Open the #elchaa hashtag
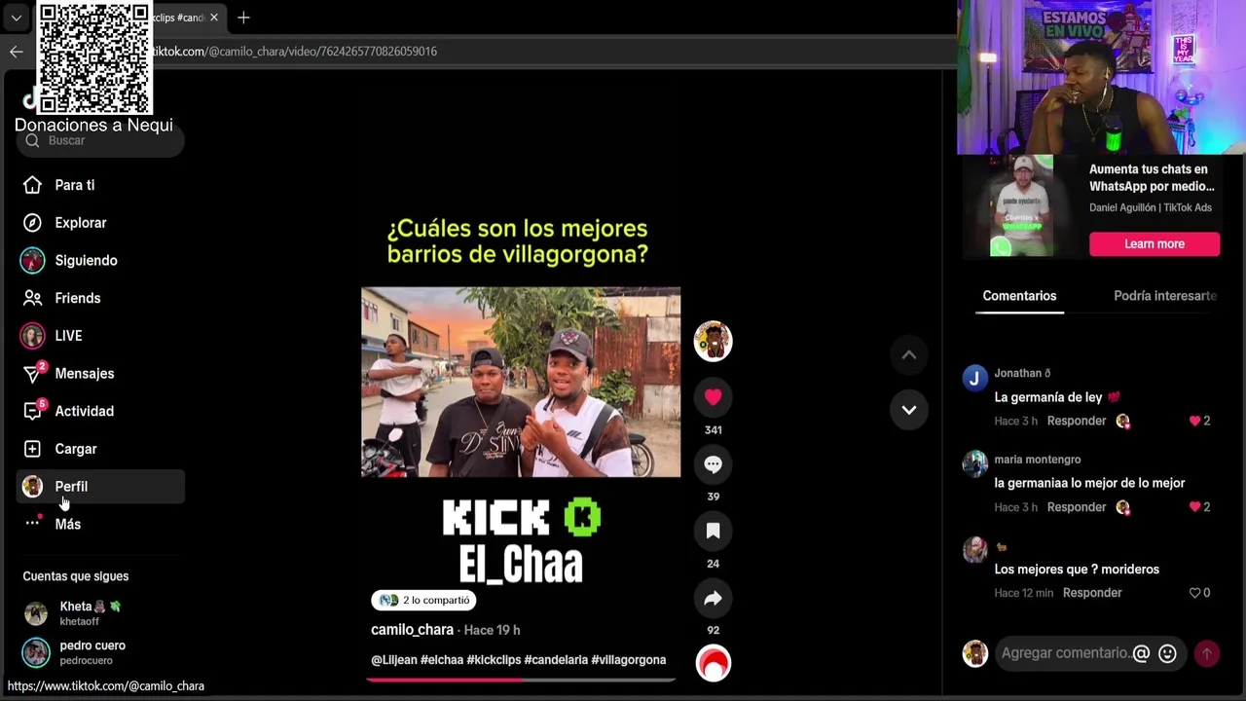 tap(442, 660)
